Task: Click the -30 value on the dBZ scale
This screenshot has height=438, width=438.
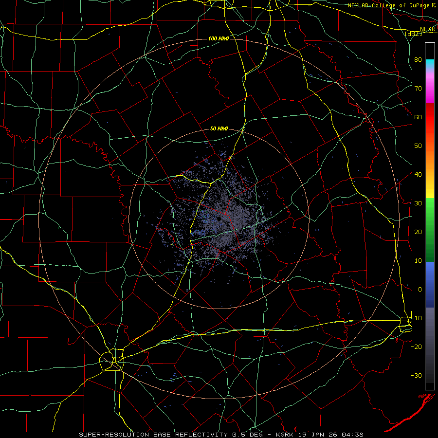Action: pos(416,375)
